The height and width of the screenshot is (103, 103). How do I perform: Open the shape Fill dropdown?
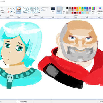coord(44,10)
